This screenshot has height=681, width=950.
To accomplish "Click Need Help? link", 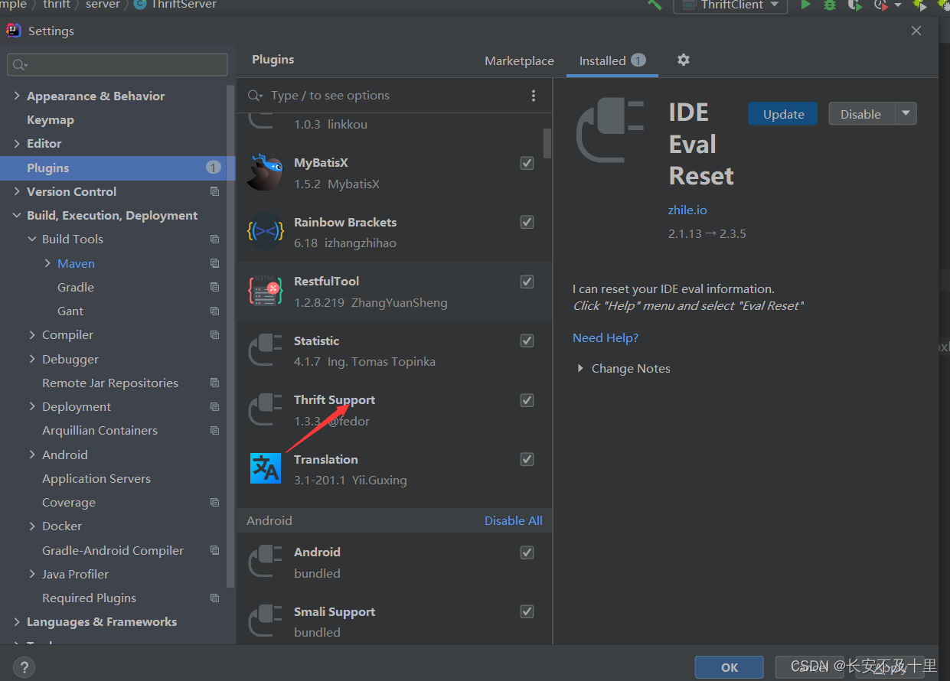I will click(606, 337).
